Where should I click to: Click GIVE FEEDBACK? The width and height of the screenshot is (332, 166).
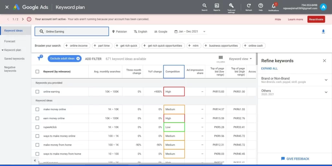coord(295,159)
